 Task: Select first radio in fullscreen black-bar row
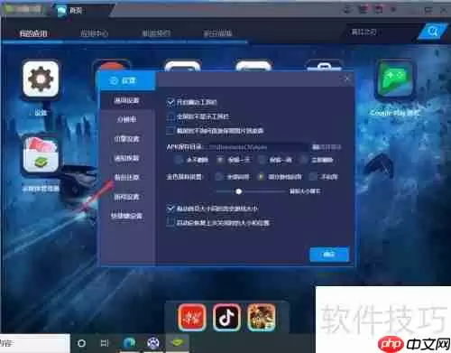click(x=218, y=177)
